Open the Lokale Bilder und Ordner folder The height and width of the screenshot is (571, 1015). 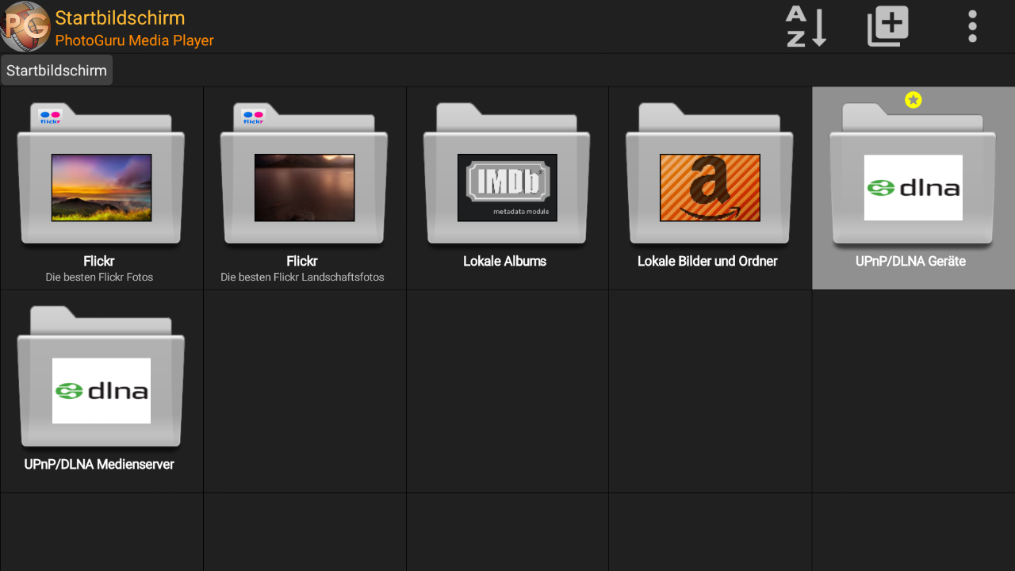coord(710,189)
